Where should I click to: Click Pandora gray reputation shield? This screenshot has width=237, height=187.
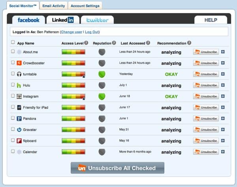coord(102,119)
